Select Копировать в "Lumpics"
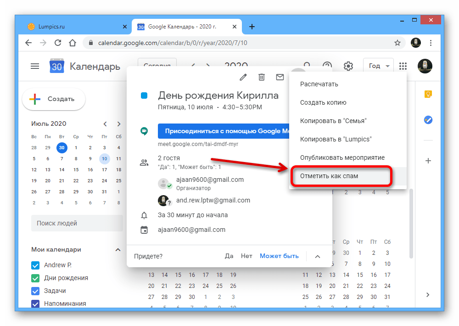Screen dimensions: 459x326 (348, 139)
